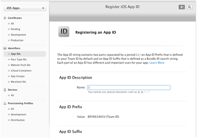The image size is (197, 138).
Task: Click the Provisioning Profiles heading
Action: pyautogui.click(x=20, y=103)
